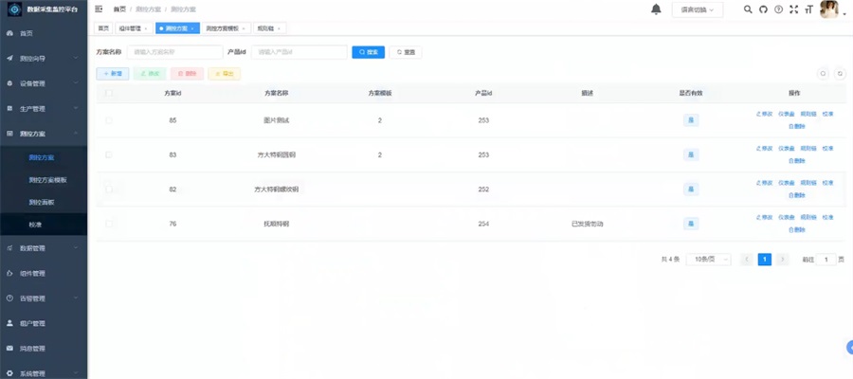Switch to the 组件管理 tab
This screenshot has height=379, width=853.
click(x=132, y=28)
